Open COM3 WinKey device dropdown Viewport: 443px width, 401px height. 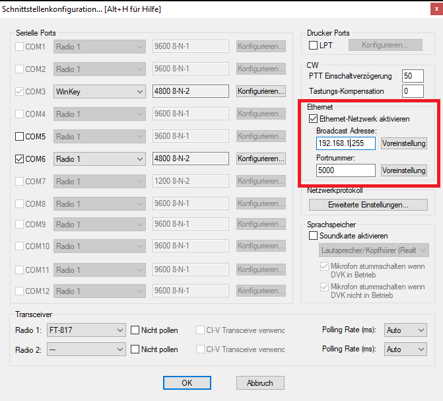pos(99,91)
